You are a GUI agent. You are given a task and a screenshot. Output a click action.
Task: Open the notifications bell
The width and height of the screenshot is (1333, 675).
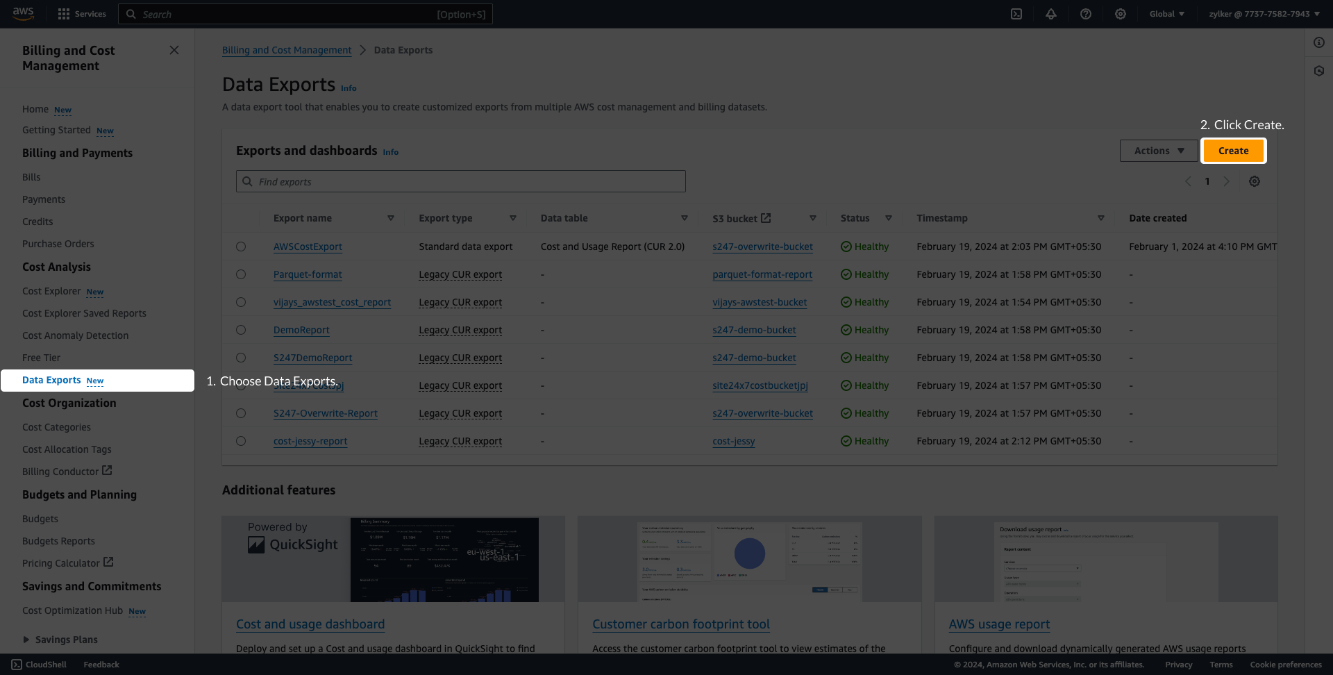pyautogui.click(x=1050, y=14)
